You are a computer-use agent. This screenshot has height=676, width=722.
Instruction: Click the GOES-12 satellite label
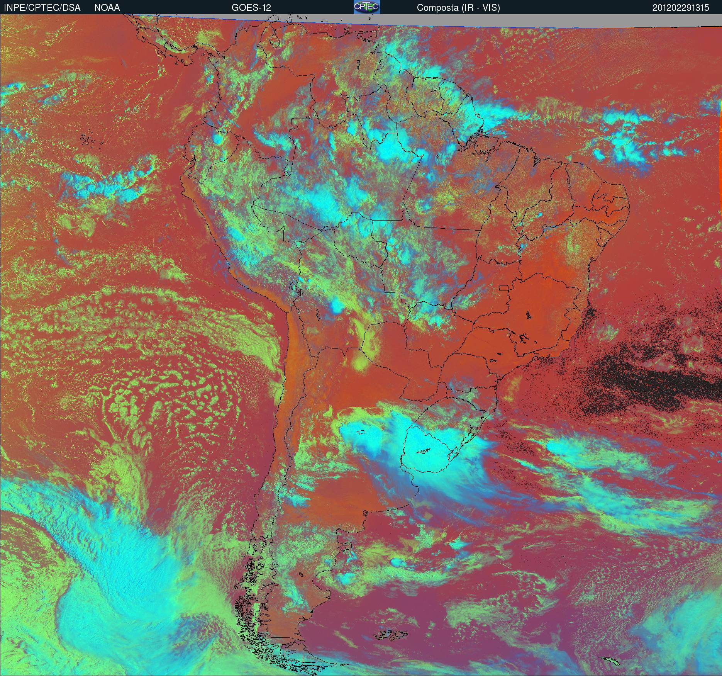[251, 8]
